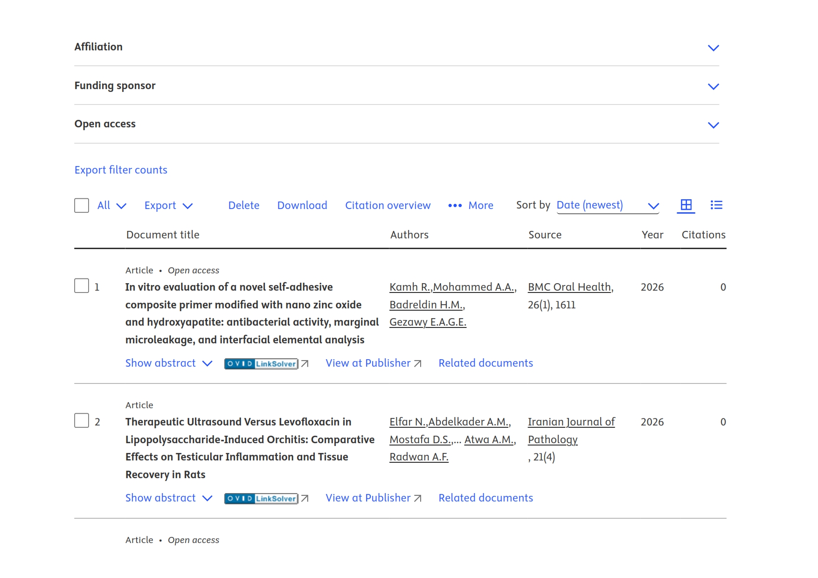Expand the Open access filter section
Image resolution: width=818 pixels, height=578 pixels.
(x=396, y=124)
